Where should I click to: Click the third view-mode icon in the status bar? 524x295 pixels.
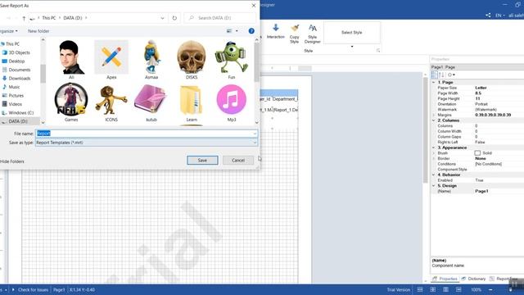[445, 289]
